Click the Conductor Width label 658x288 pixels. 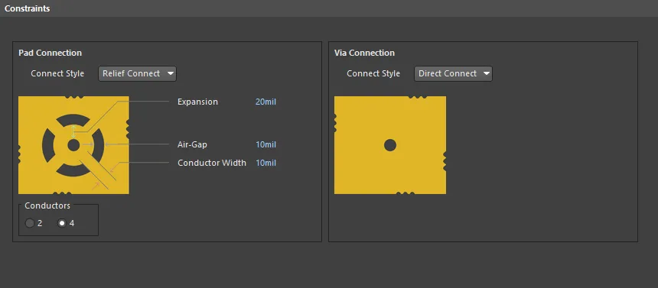[212, 163]
